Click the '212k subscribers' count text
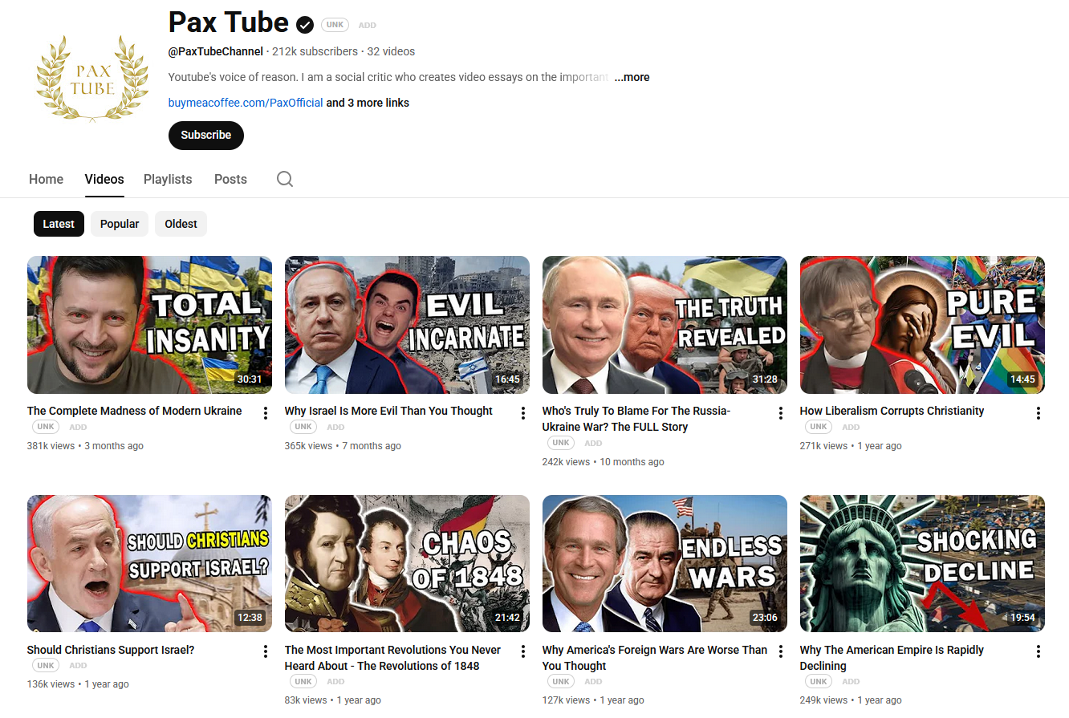This screenshot has width=1069, height=718. (315, 51)
